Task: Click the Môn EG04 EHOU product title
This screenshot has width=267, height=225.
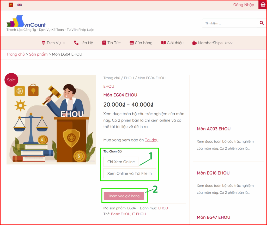Action: coord(120,95)
